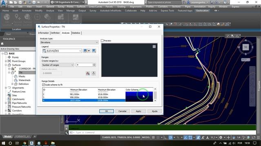
Task: Click the Points icon in the Toolspace tree
Action: (x=9, y=57)
